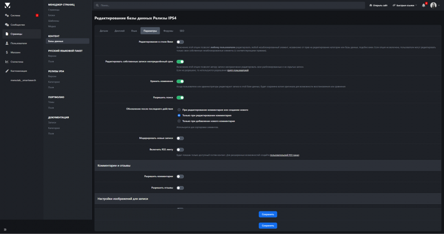Collapse sidebar using bottom-left toggle icon
Viewport: 444px width, 234px height.
(6, 229)
